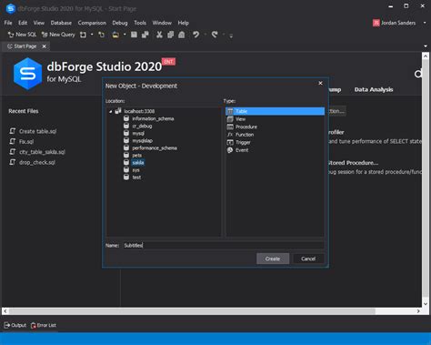Click the Save disk icon in toolbar
Screen dimensions: 431x345
coord(134,35)
